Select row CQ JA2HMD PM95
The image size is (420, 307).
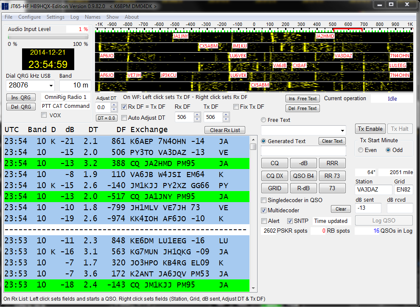click(127, 163)
